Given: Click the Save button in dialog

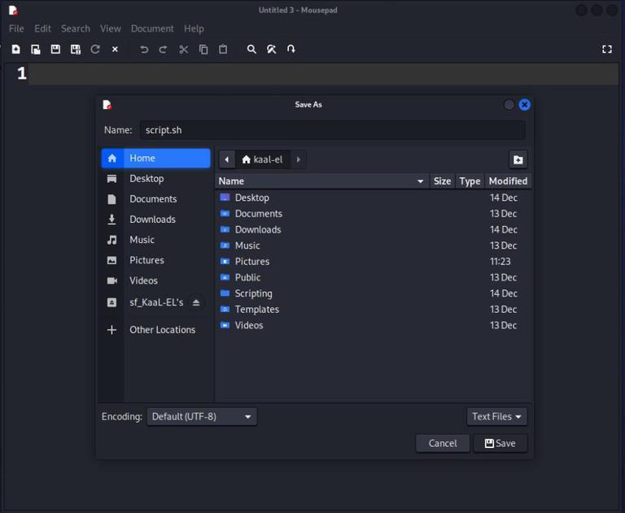Looking at the screenshot, I should pos(500,443).
